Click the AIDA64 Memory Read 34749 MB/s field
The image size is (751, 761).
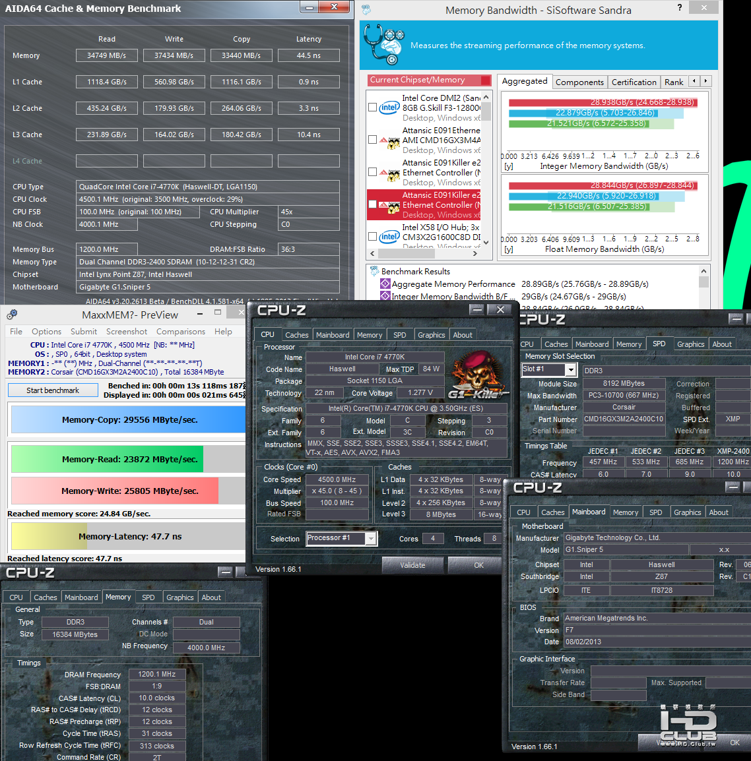point(106,55)
